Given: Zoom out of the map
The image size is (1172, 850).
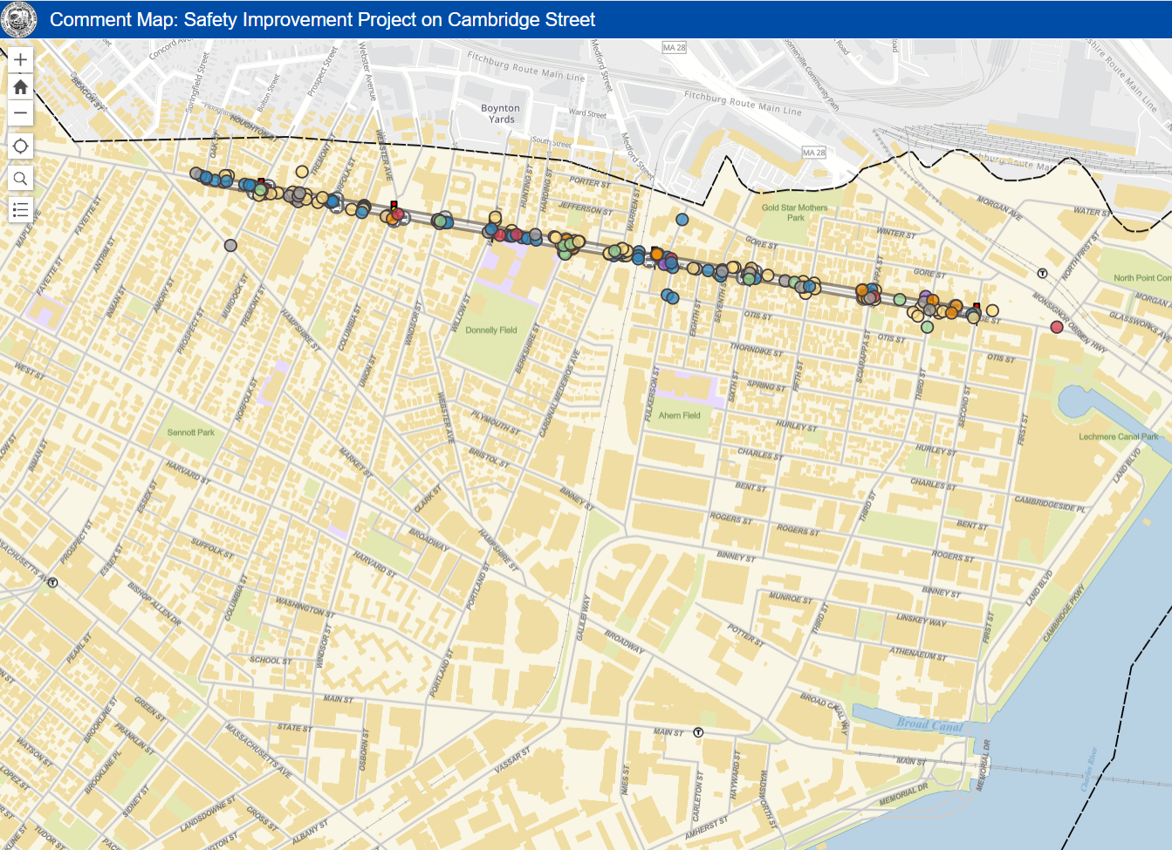Looking at the screenshot, I should coord(21,113).
